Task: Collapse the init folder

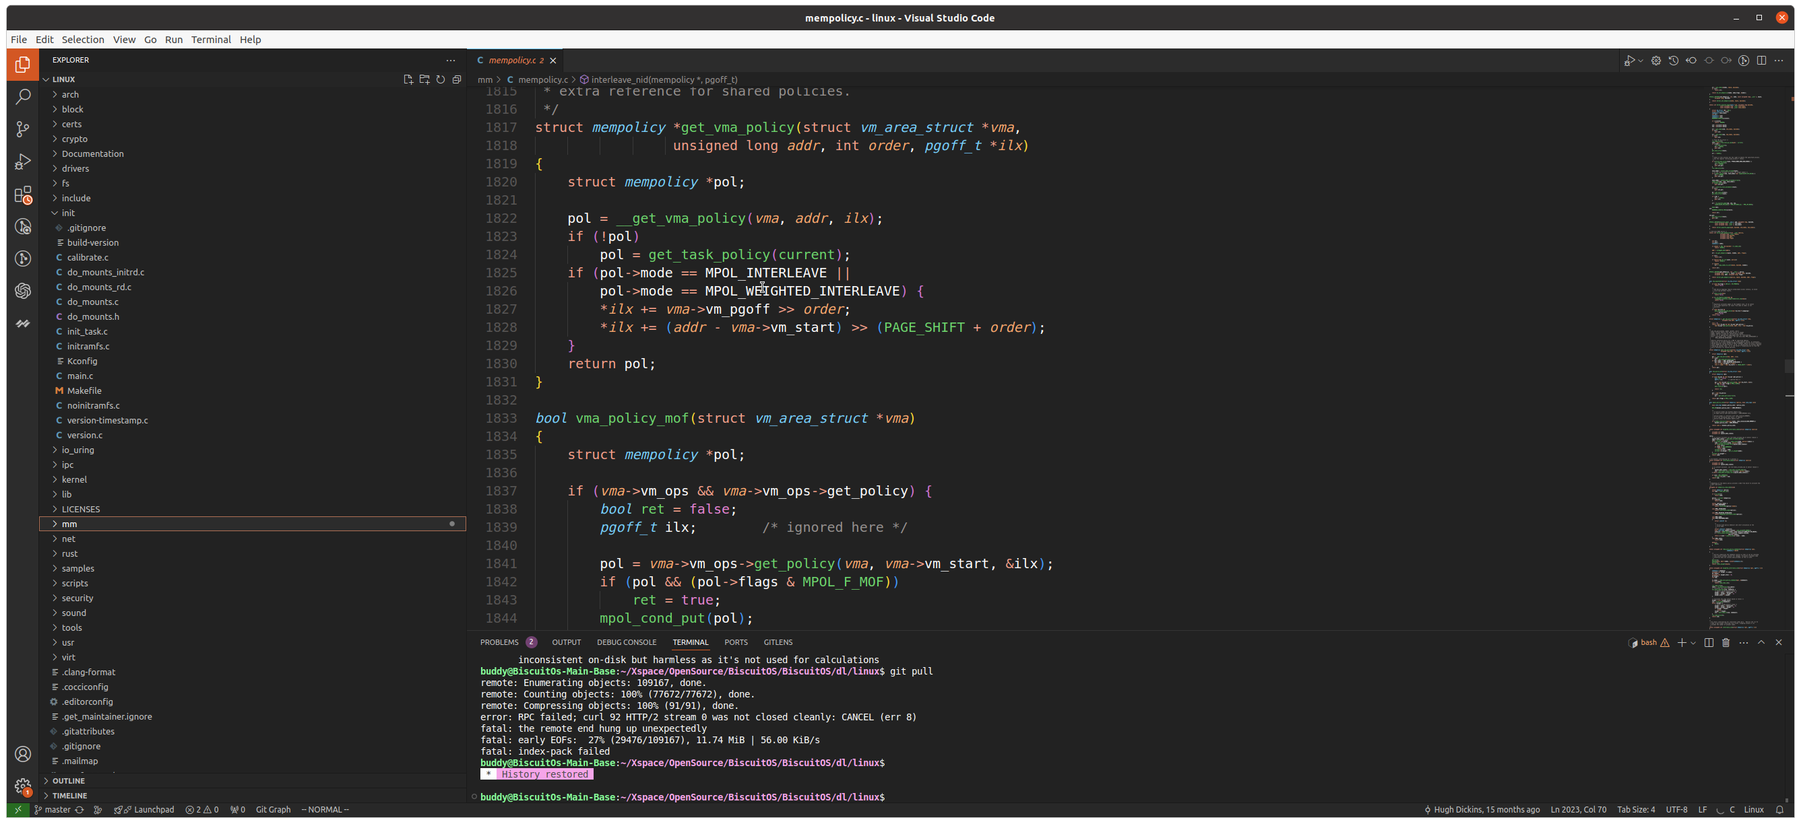Action: pos(68,213)
